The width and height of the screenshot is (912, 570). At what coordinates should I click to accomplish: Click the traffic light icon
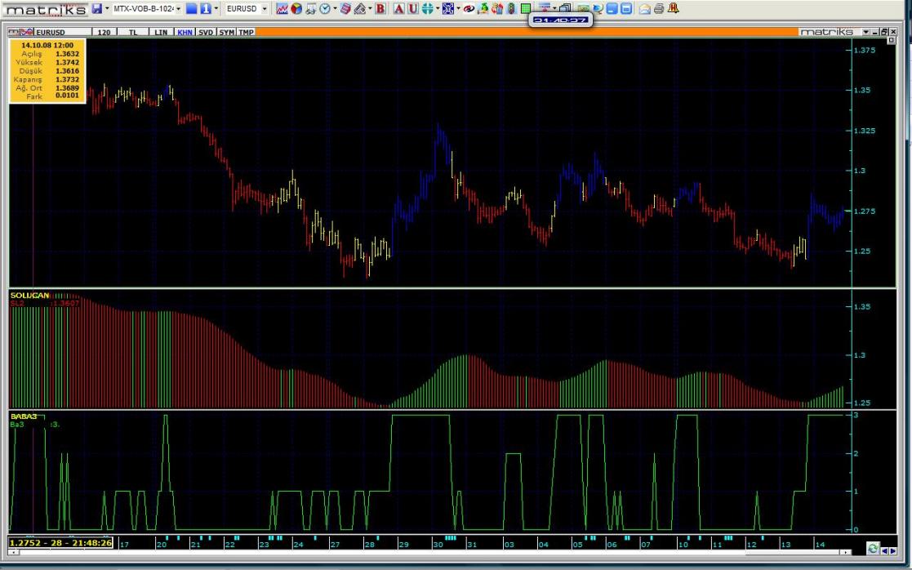click(512, 8)
